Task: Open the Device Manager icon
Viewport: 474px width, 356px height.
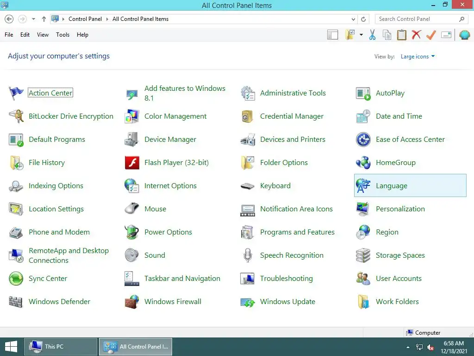Action: (131, 140)
